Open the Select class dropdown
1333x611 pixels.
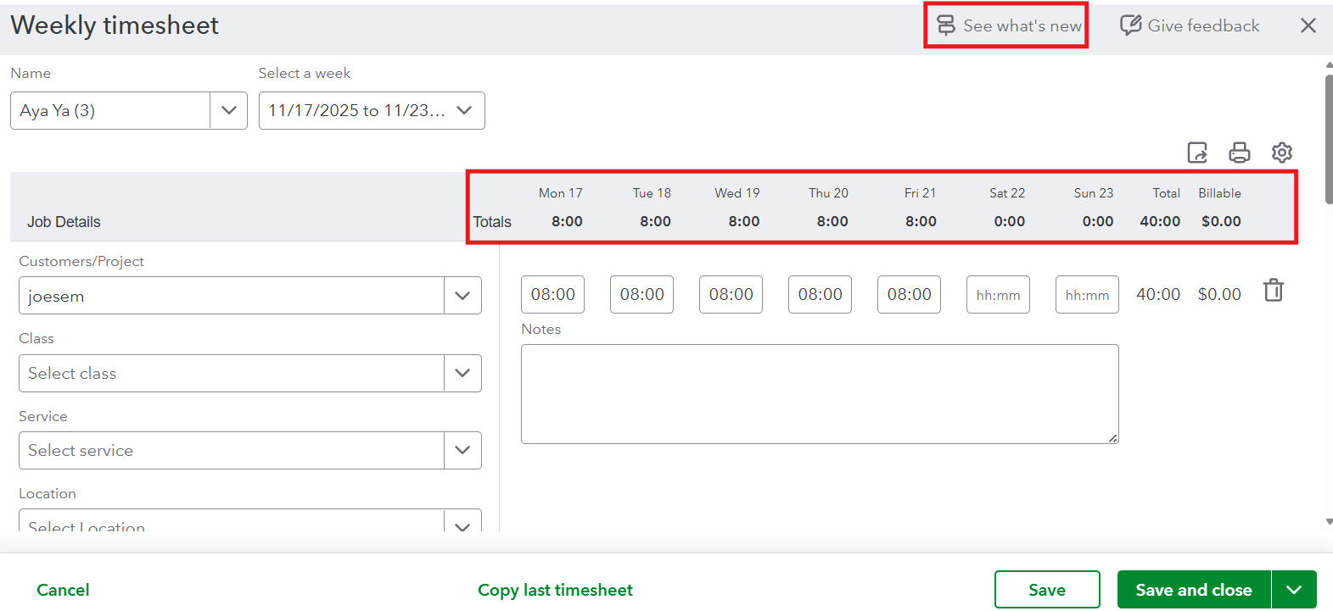(x=462, y=373)
